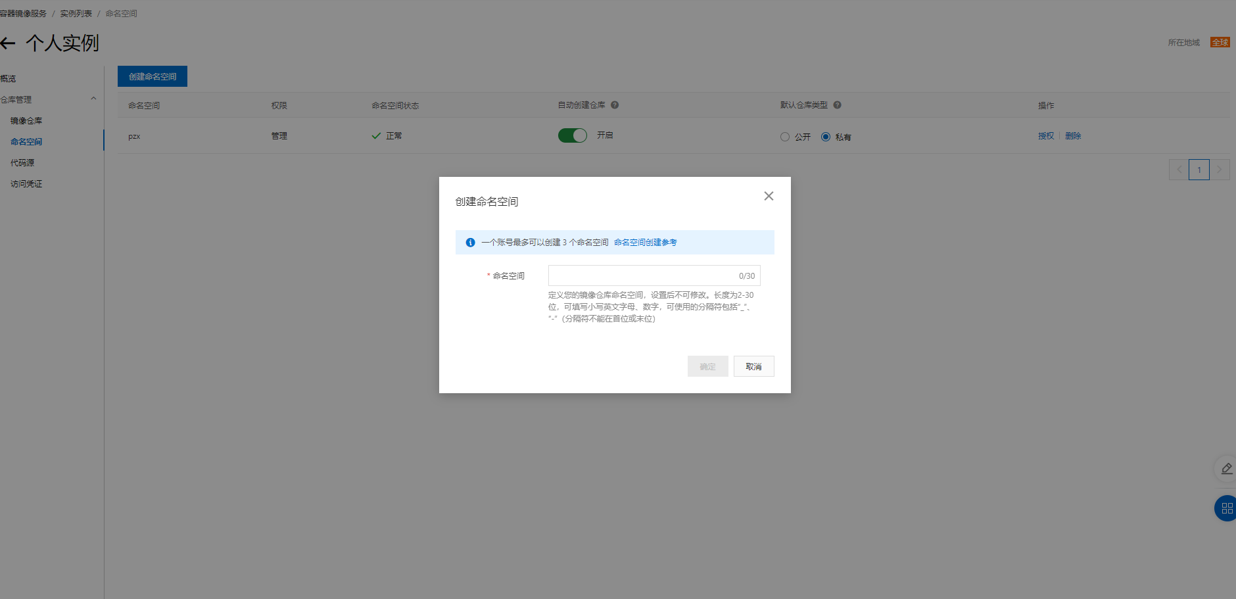The width and height of the screenshot is (1236, 599).
Task: Click the blue info icon in the notice banner
Action: pyautogui.click(x=470, y=243)
